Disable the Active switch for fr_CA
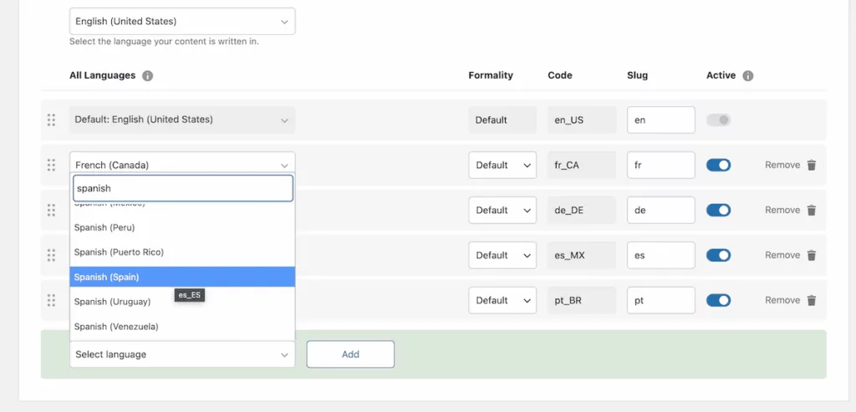 718,165
